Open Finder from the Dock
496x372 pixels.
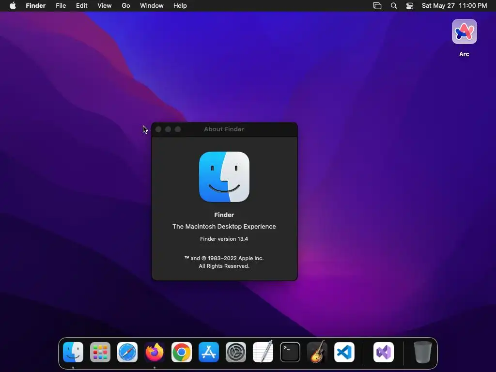[73, 352]
